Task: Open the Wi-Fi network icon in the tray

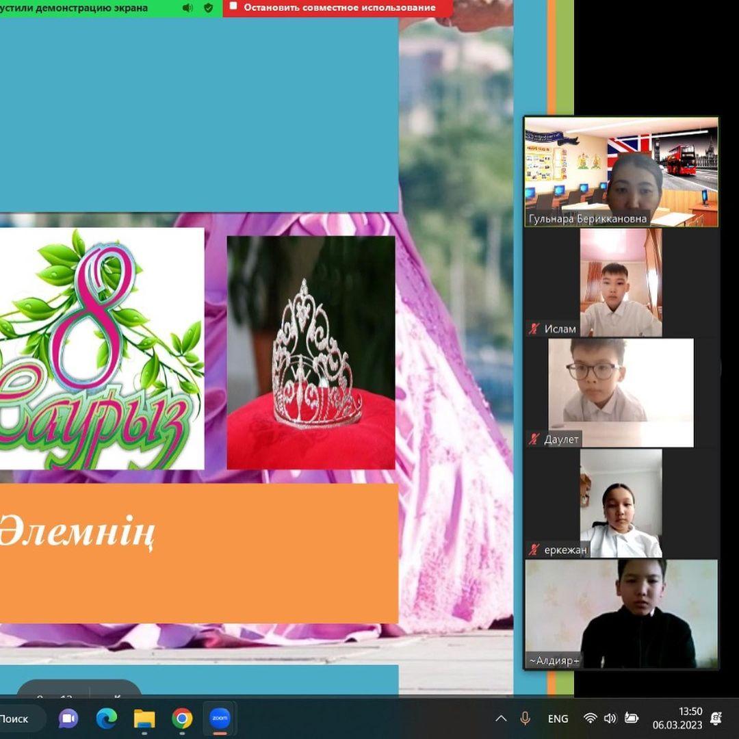Action: coord(590,718)
